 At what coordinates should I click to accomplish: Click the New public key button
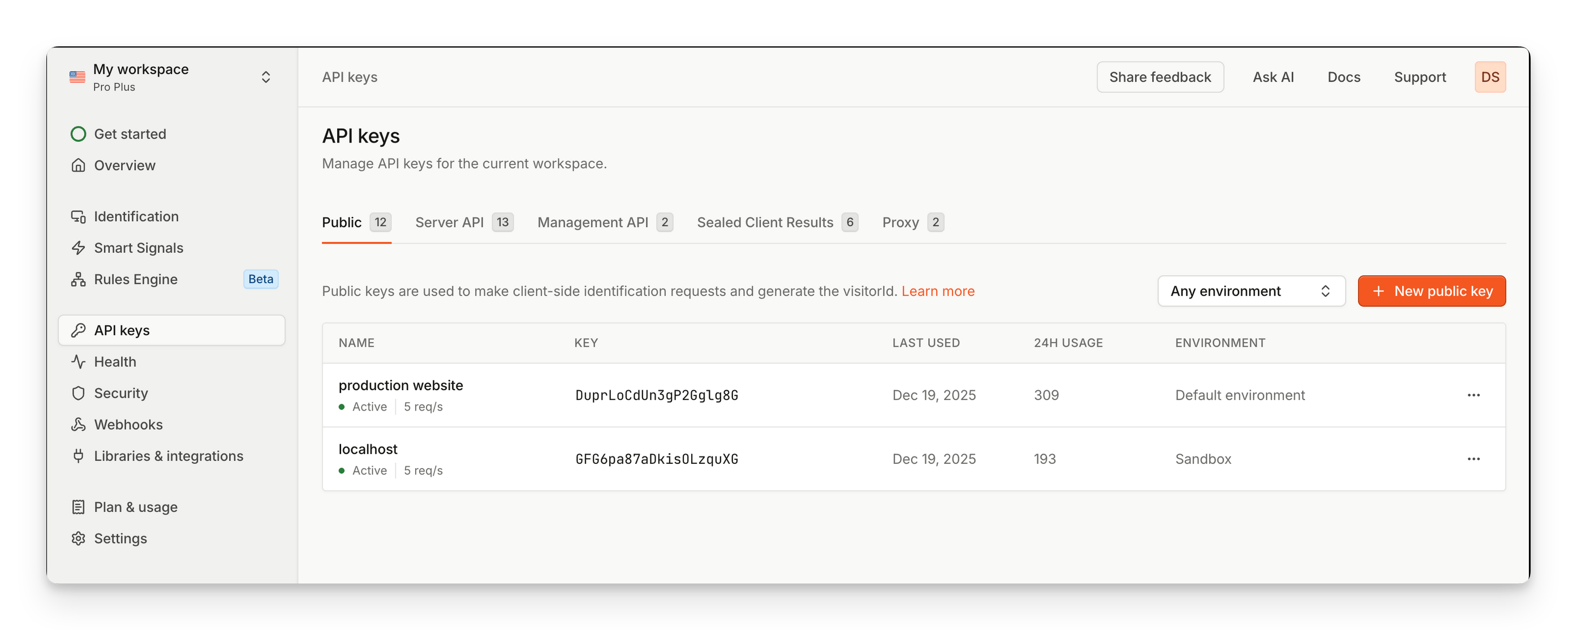[1431, 291]
